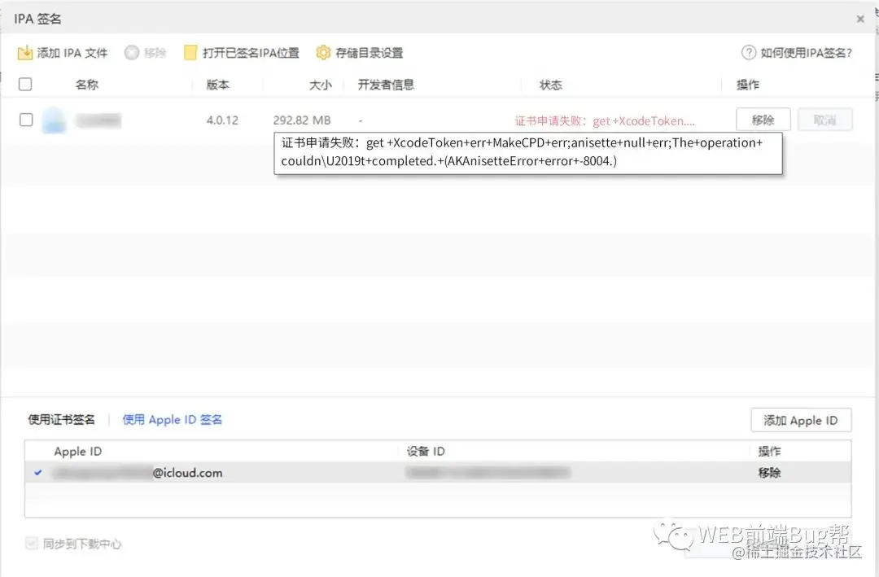Open 存储目录设置

click(369, 53)
